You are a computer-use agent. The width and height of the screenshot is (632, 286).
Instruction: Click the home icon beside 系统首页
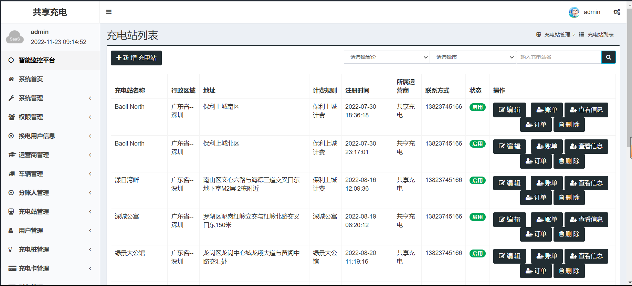(11, 79)
